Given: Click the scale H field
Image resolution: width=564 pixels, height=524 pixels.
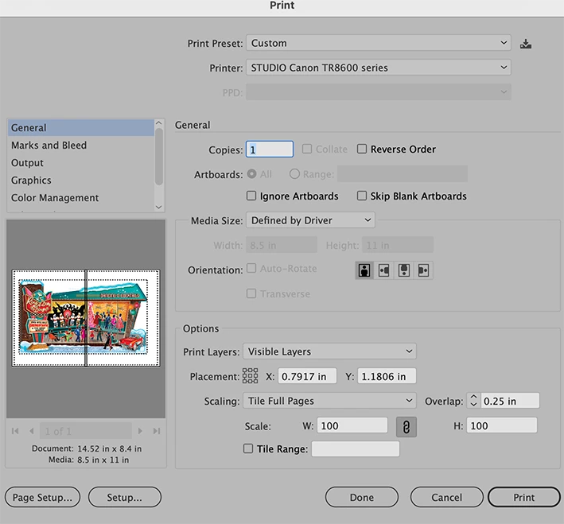Looking at the screenshot, I should click(502, 425).
